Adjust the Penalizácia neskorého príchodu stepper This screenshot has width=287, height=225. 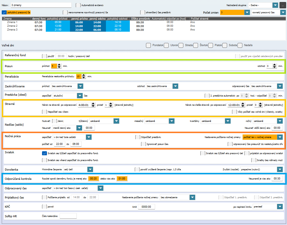tap(84, 75)
